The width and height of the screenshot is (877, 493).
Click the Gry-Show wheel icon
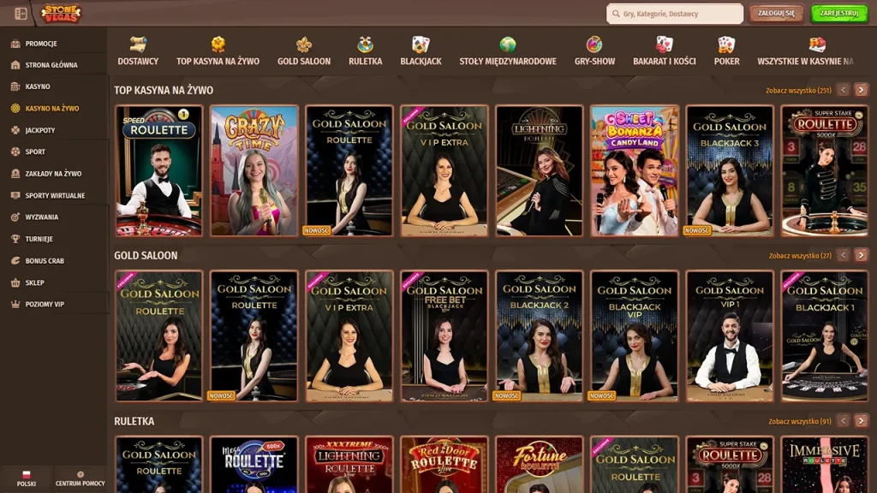(594, 45)
